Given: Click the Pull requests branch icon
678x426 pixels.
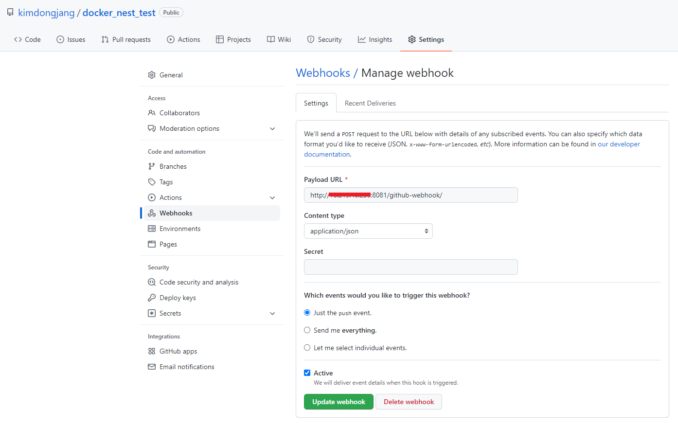Looking at the screenshot, I should click(x=105, y=39).
